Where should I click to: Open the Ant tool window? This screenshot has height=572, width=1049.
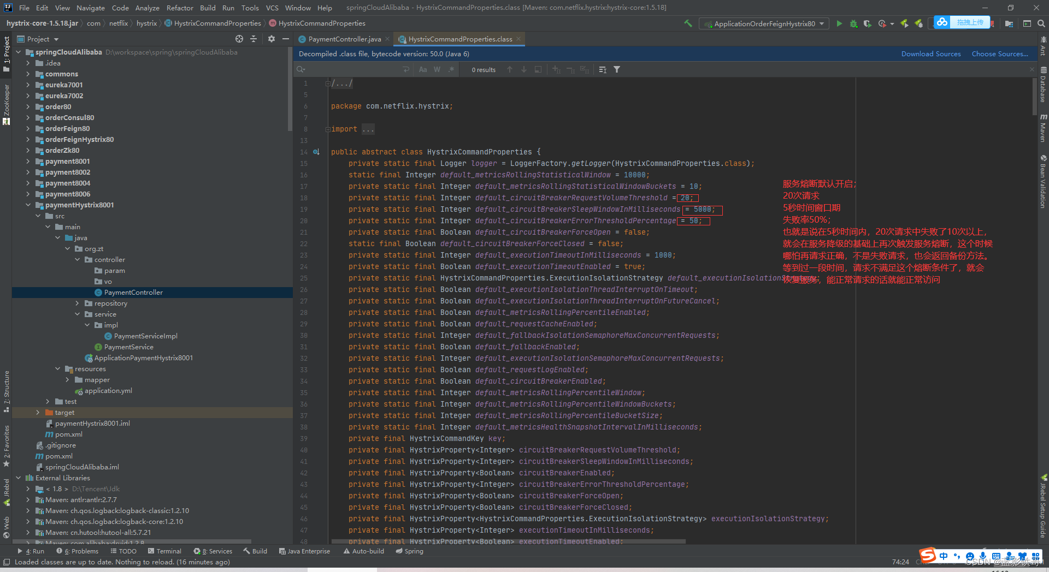pyautogui.click(x=1043, y=46)
